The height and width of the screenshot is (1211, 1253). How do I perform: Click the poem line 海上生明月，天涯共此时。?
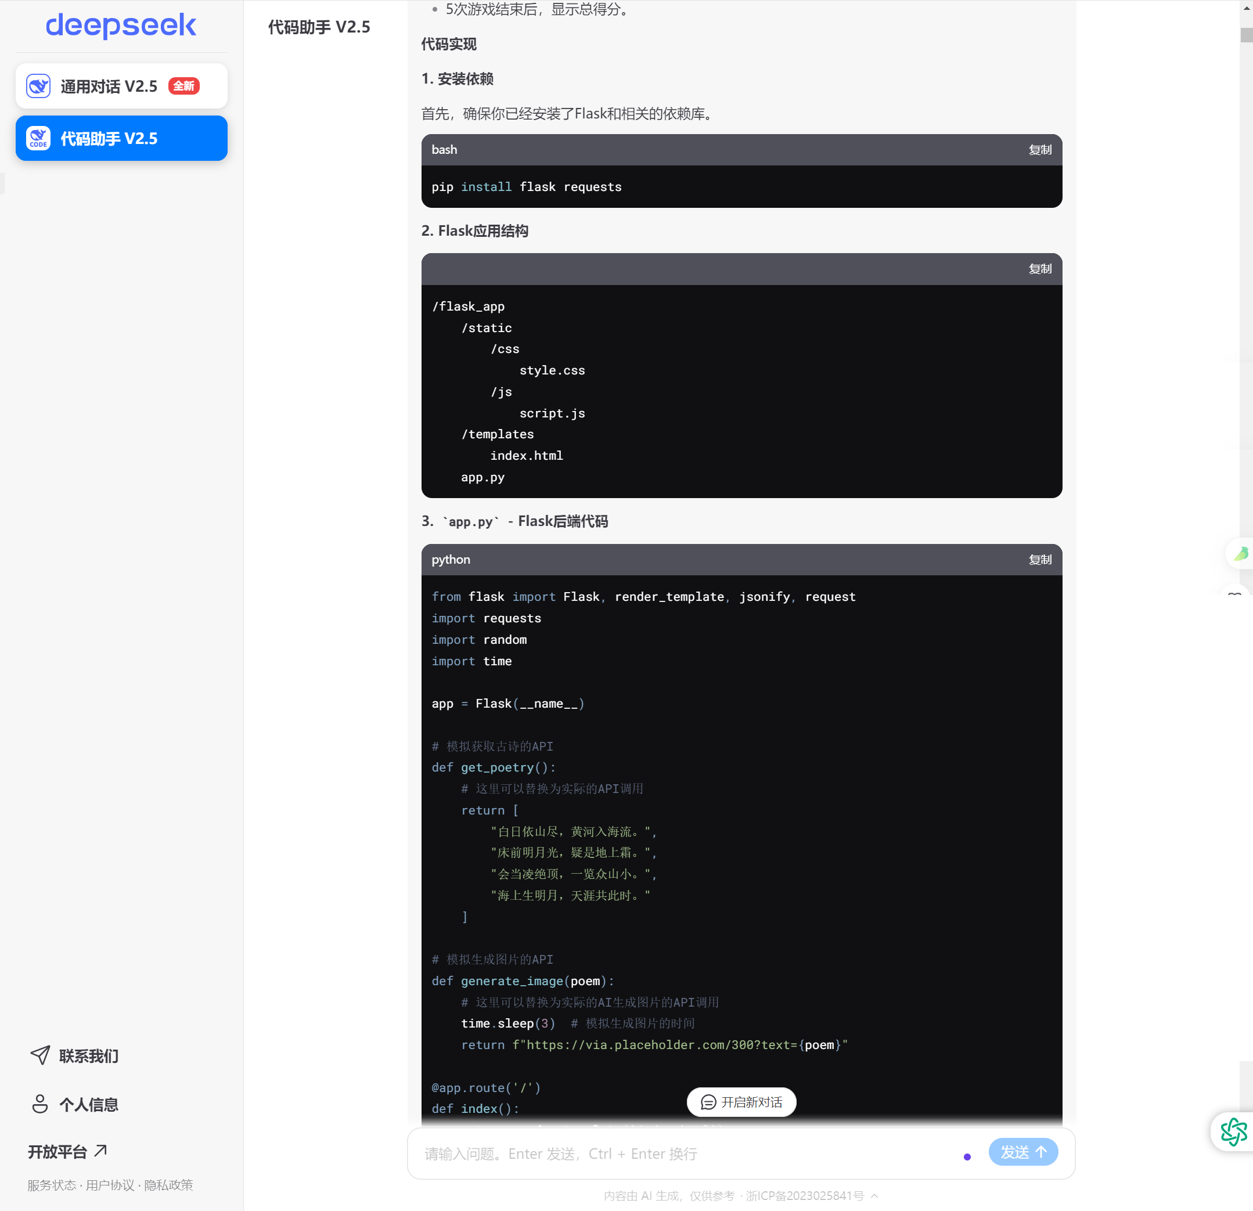pyautogui.click(x=570, y=896)
